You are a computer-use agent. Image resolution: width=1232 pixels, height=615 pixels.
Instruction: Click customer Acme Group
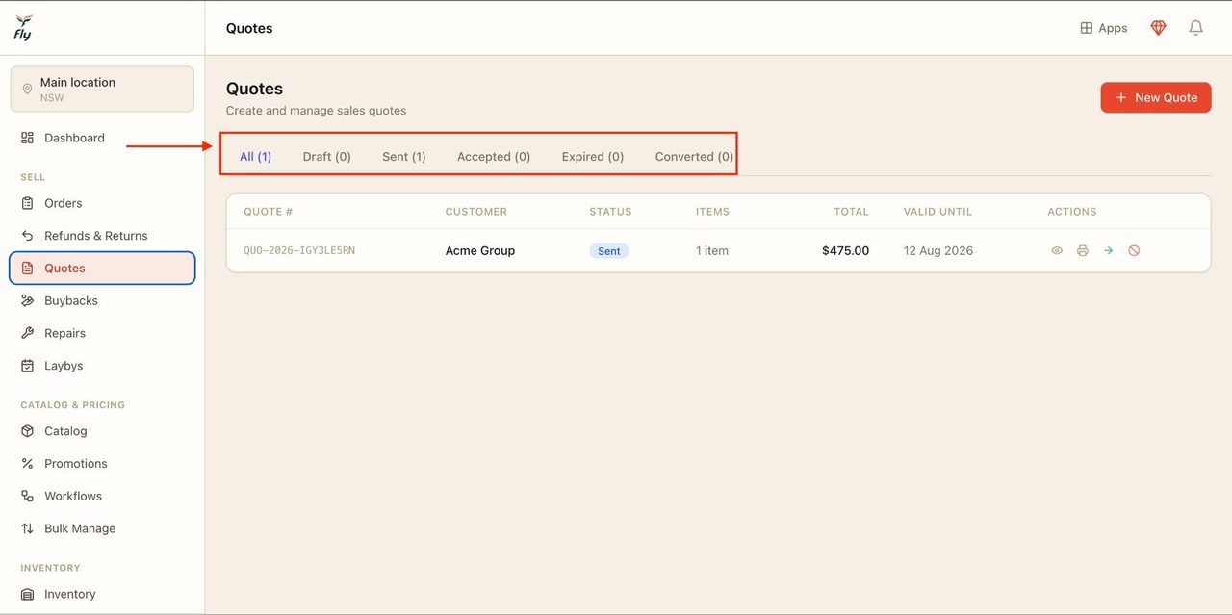[x=480, y=250]
